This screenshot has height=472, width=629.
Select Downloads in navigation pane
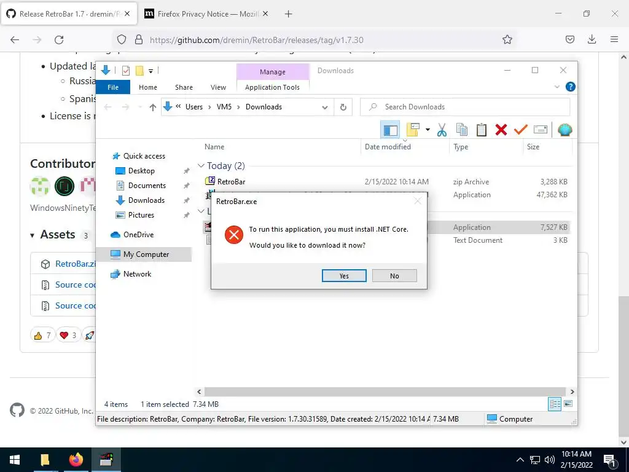(146, 200)
